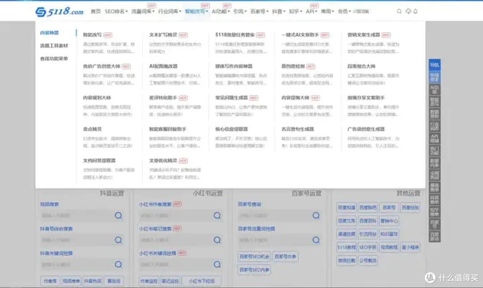Open 竞价广告创意大师 tool
Screen dimensions: 483x288
click(x=102, y=66)
